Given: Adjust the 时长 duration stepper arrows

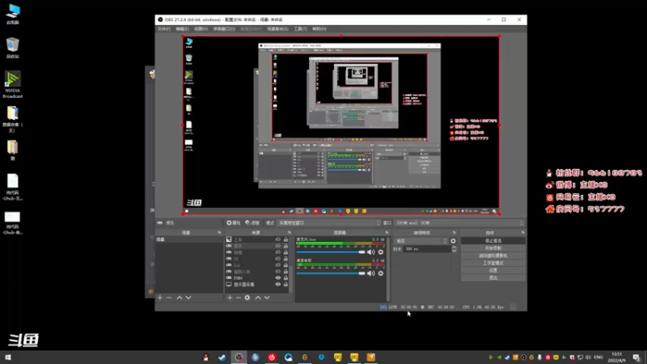Looking at the screenshot, I should (455, 249).
